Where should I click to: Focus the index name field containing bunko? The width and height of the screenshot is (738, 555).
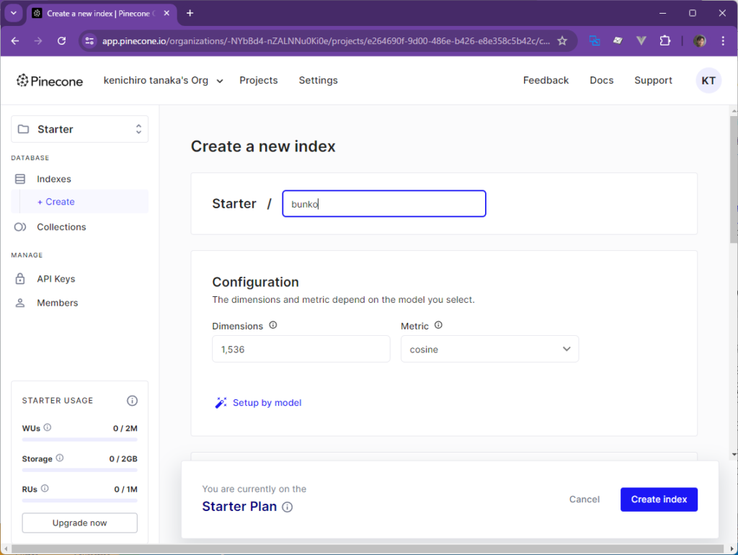[x=384, y=203]
